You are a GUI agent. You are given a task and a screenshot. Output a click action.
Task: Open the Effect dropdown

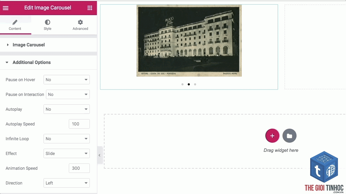(67, 154)
